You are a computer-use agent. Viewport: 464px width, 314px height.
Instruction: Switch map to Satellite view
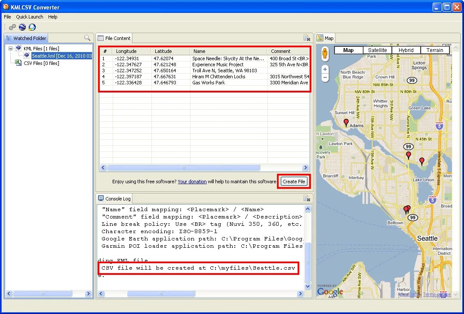pyautogui.click(x=377, y=50)
